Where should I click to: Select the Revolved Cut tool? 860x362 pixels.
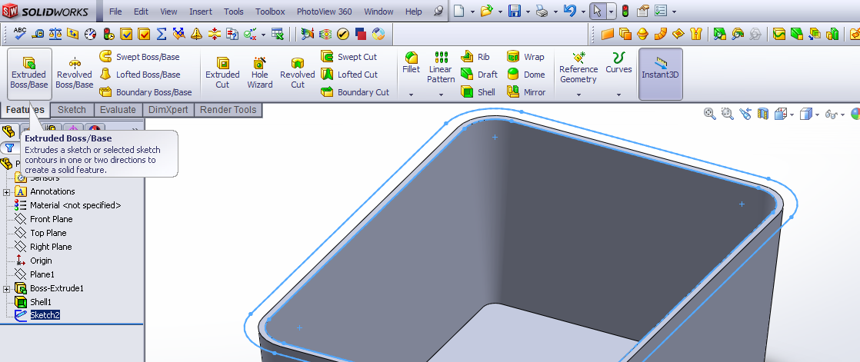tap(297, 73)
